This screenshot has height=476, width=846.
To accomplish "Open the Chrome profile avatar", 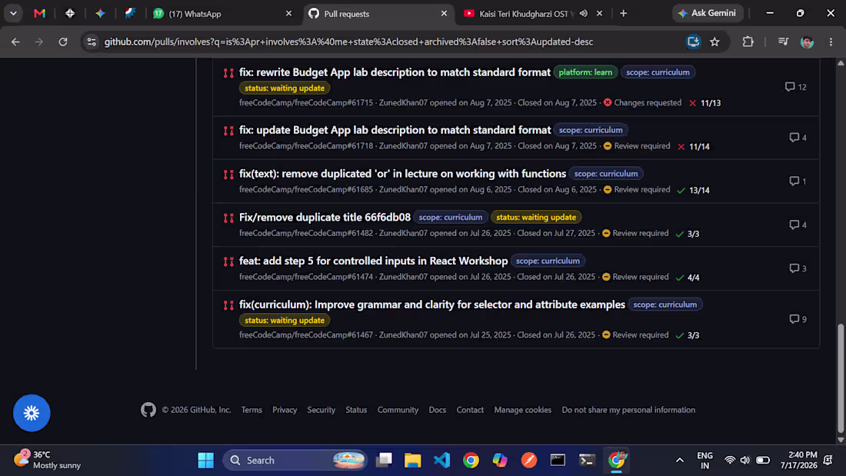I will [807, 42].
